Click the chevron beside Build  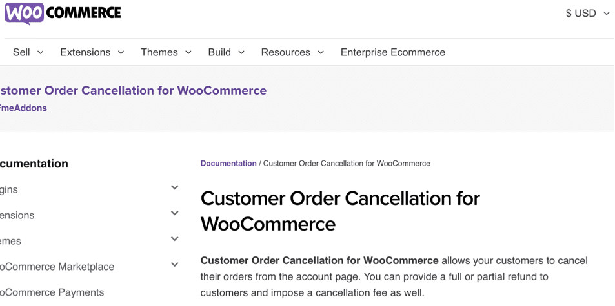241,52
